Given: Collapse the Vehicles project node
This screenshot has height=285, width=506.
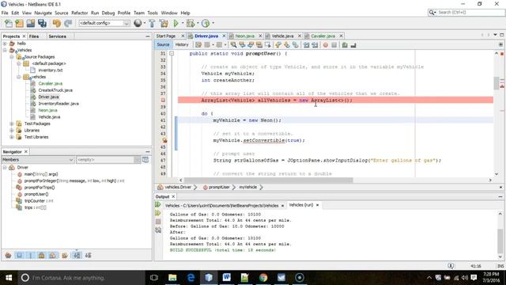Looking at the screenshot, I should pos(5,50).
